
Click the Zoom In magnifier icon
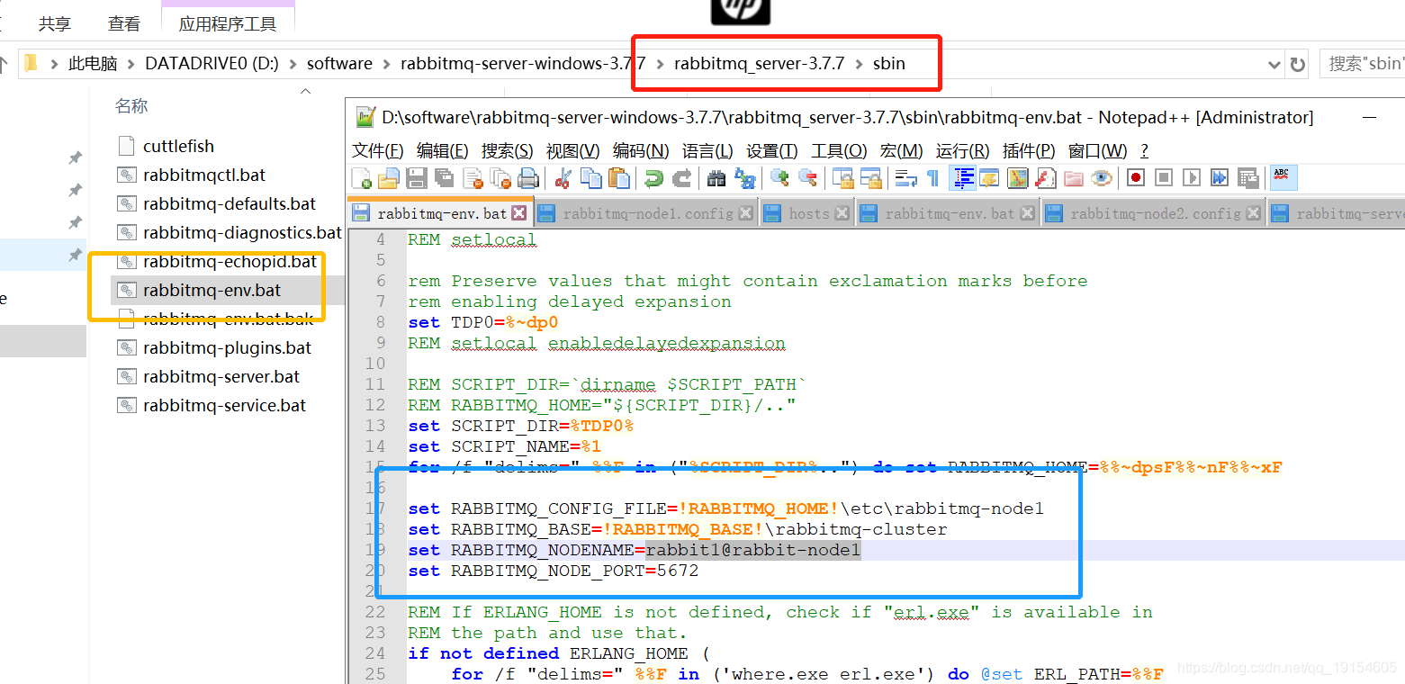(x=779, y=178)
